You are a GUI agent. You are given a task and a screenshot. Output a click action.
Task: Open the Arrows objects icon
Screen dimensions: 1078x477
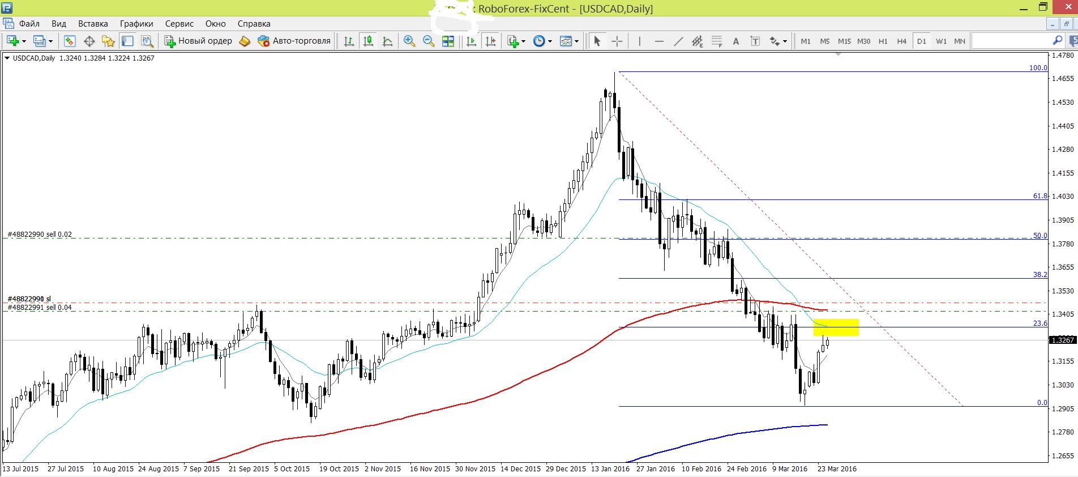pos(775,41)
